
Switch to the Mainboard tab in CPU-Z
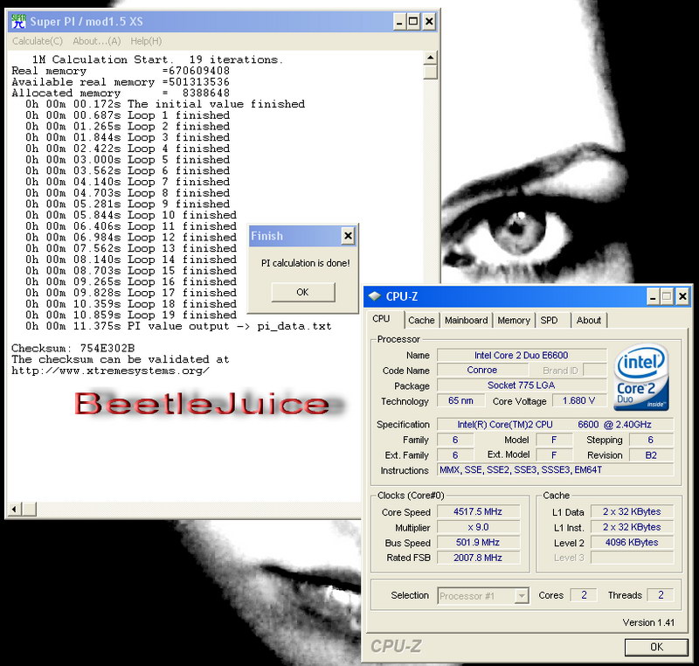466,320
